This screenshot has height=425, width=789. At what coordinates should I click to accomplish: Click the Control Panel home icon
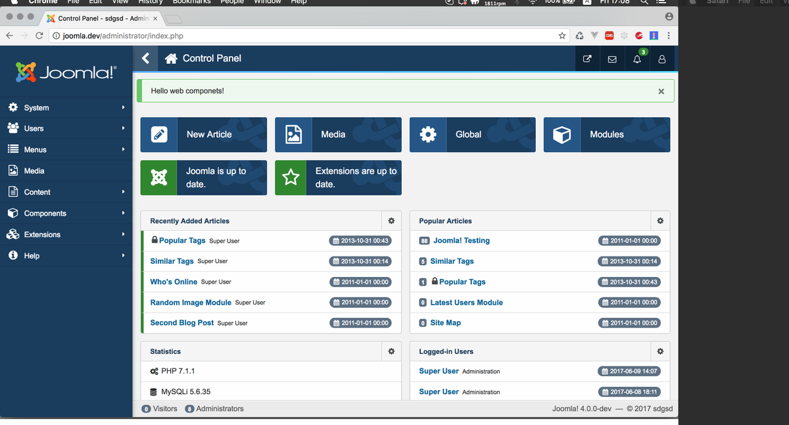click(x=171, y=59)
